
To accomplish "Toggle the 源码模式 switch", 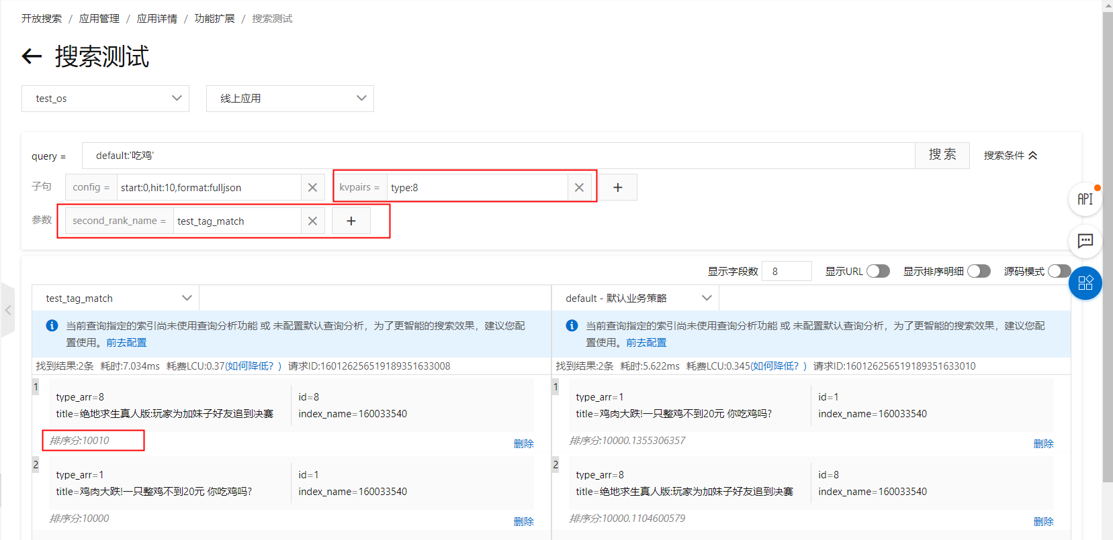I will coord(1059,271).
